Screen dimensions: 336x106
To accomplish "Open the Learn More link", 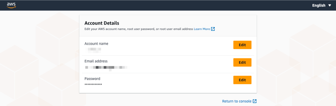I will click(x=202, y=29).
